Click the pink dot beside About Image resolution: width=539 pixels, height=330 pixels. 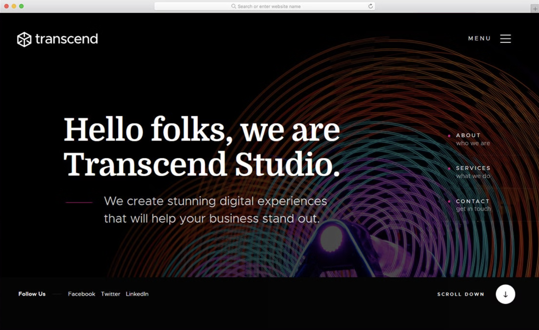[449, 136]
